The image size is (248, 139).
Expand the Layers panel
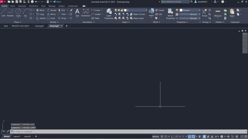[x=126, y=22]
